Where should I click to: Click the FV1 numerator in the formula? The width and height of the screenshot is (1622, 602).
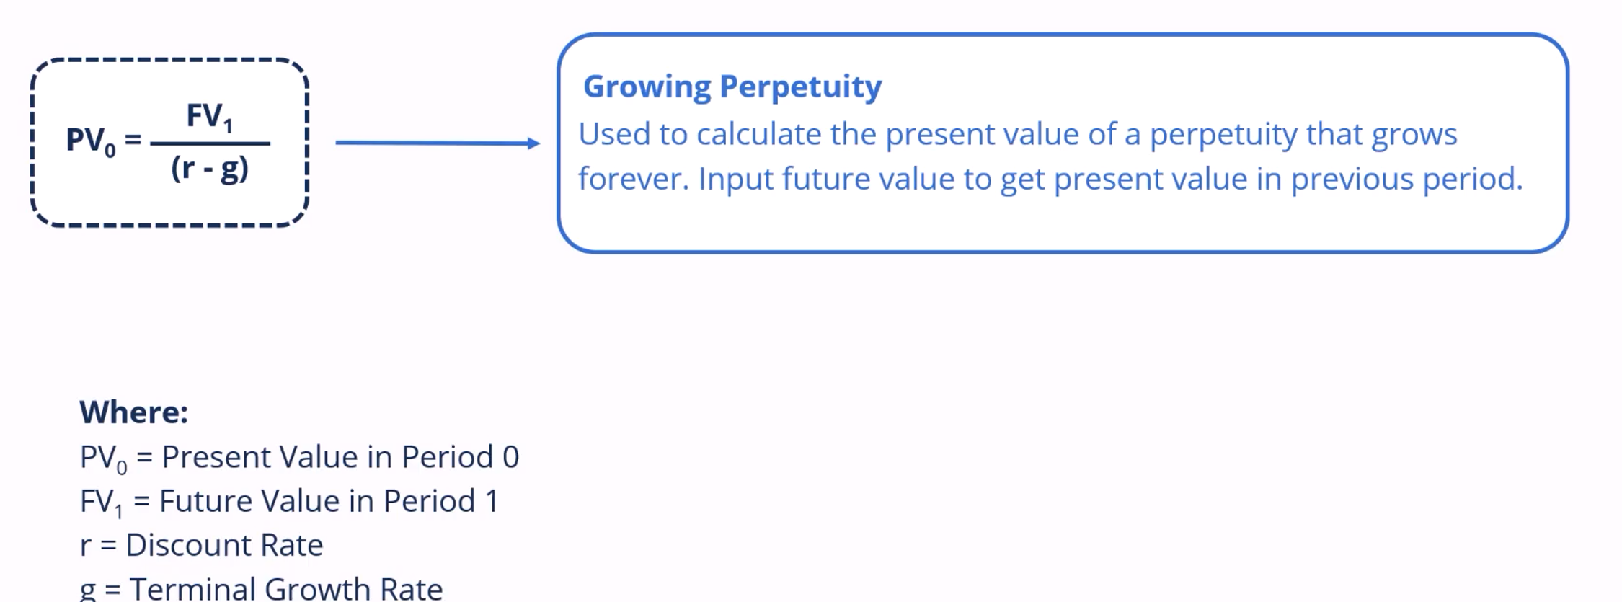[209, 116]
